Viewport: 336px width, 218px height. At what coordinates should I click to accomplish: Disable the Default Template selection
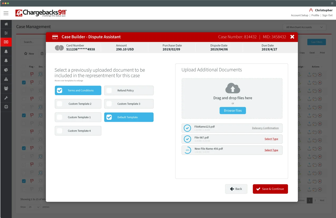tap(109, 117)
